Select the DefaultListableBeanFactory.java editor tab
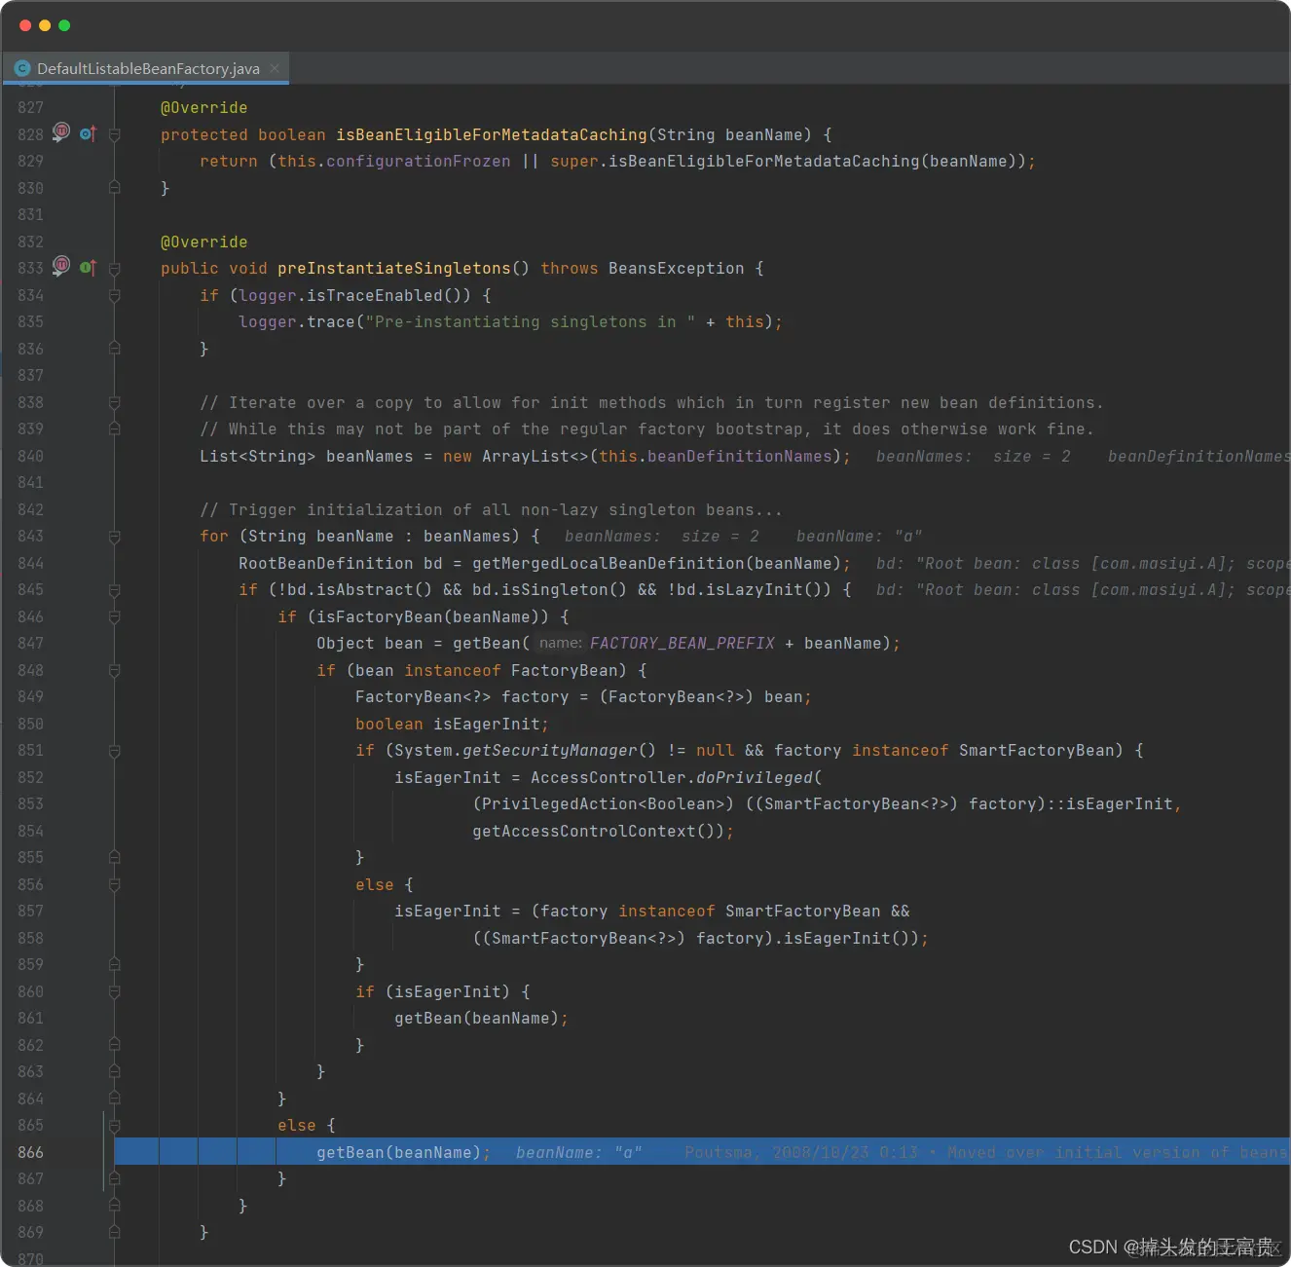Screen dimensions: 1291x1267 tap(146, 68)
